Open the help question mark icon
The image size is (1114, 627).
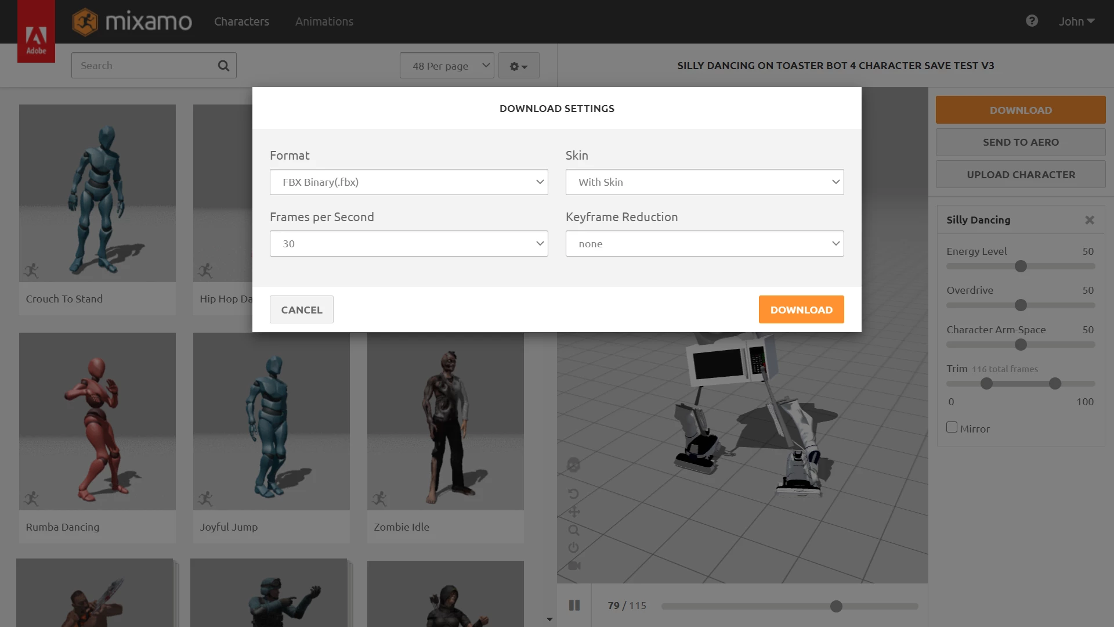click(1032, 21)
